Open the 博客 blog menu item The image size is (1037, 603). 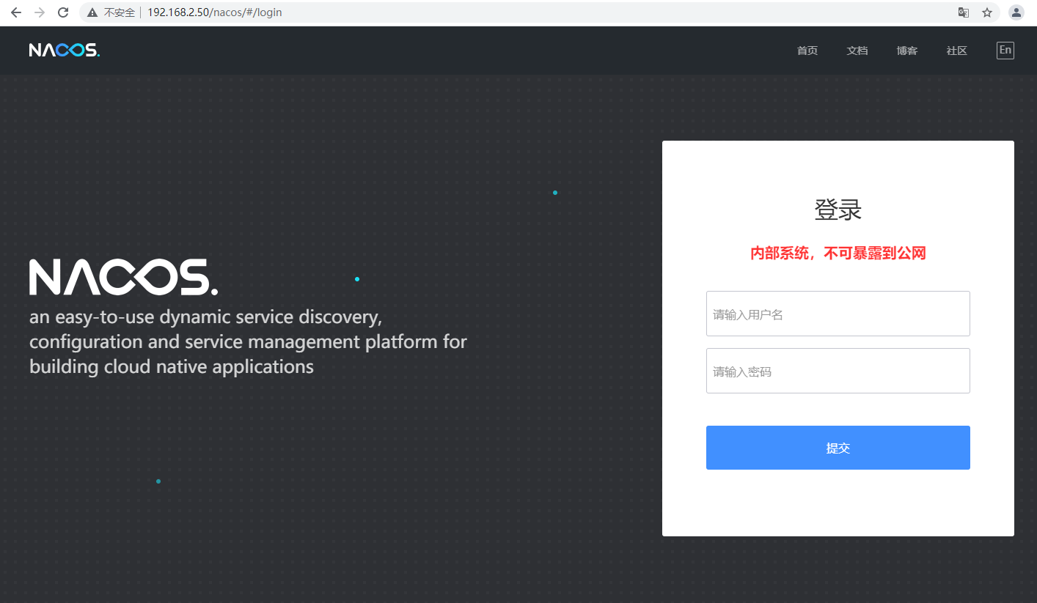coord(907,51)
